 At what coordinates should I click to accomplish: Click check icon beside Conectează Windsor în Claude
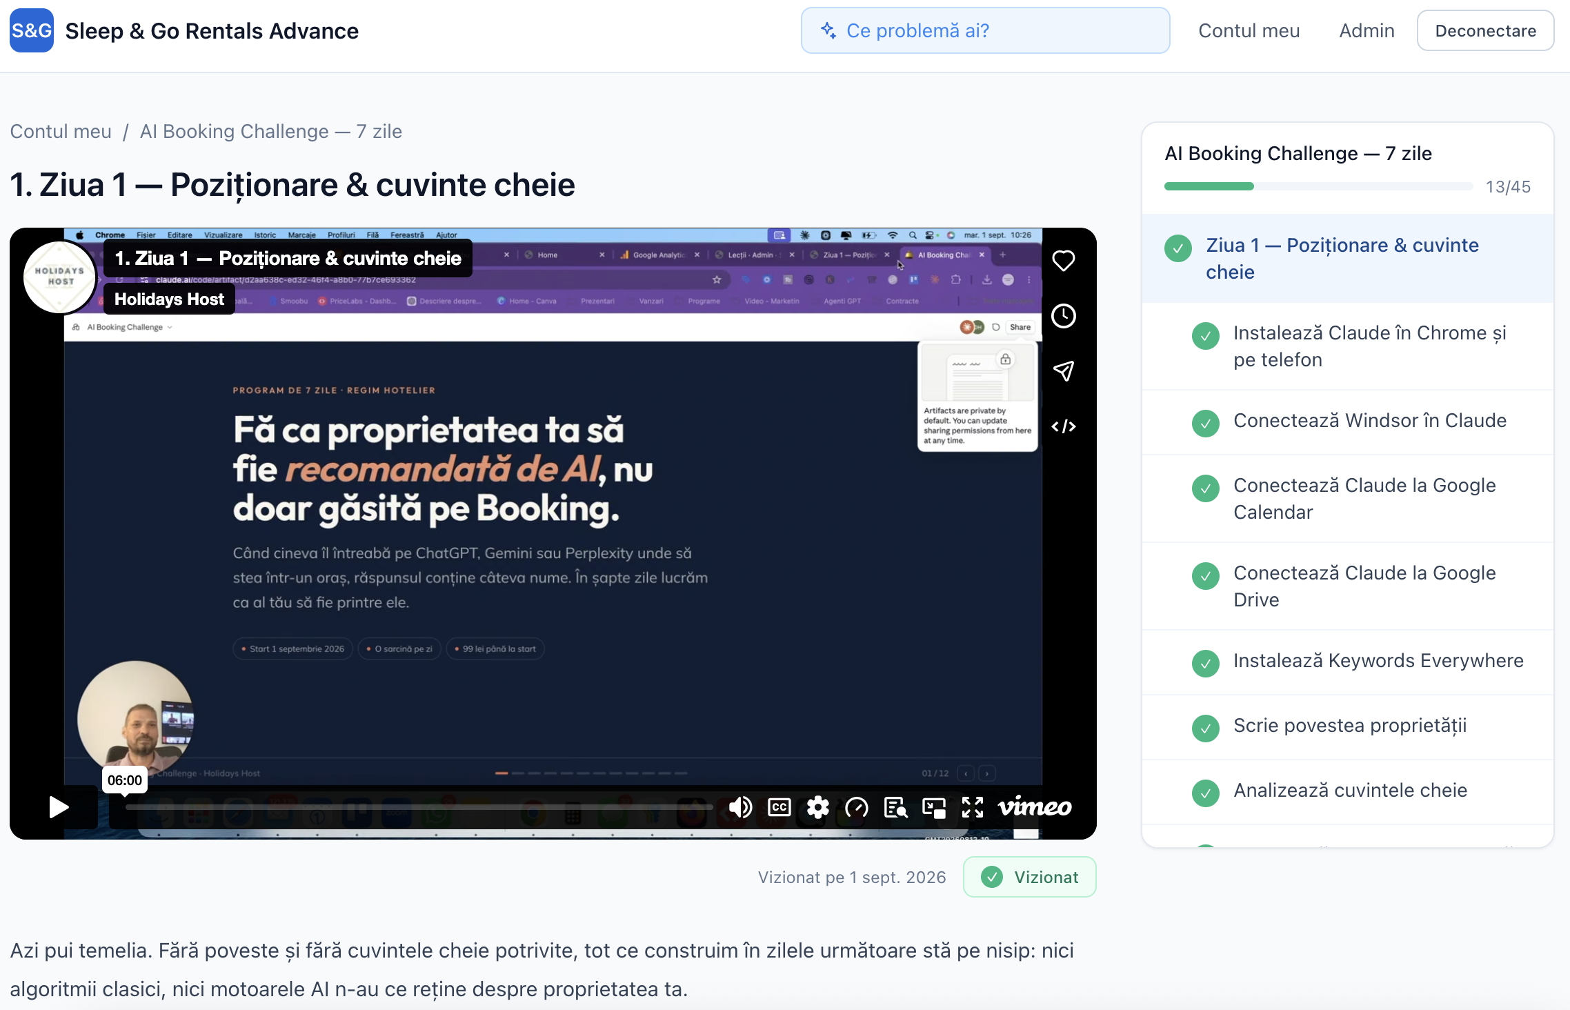[x=1206, y=423]
